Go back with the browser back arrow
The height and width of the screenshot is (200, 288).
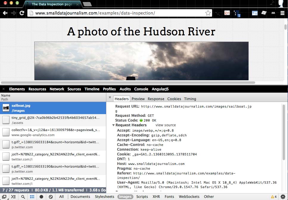[5, 13]
